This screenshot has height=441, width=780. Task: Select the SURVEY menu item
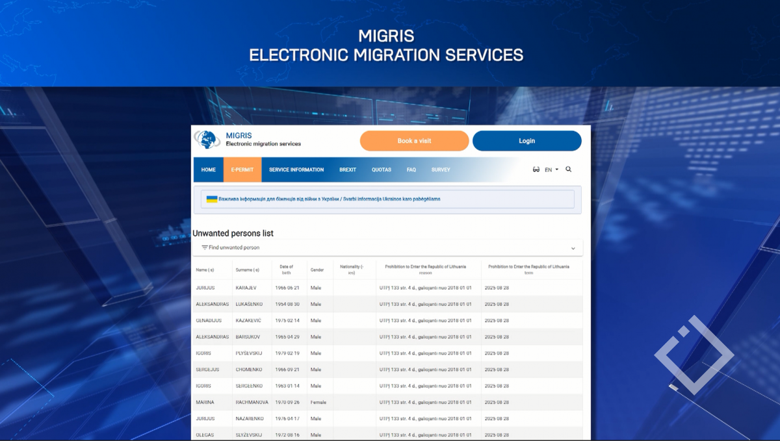[441, 170]
